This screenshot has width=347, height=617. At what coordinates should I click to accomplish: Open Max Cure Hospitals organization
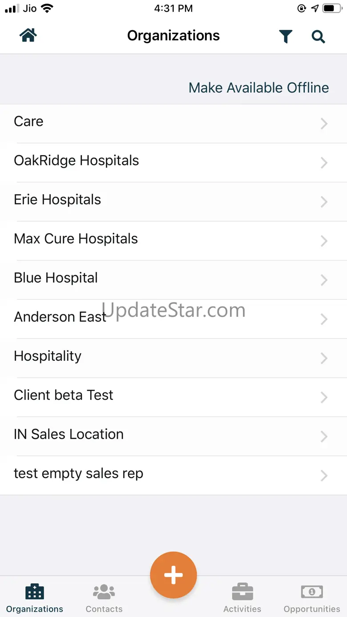tap(173, 241)
